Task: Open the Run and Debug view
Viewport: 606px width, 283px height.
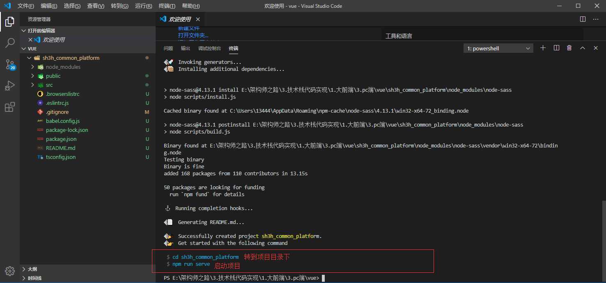Action: tap(10, 86)
